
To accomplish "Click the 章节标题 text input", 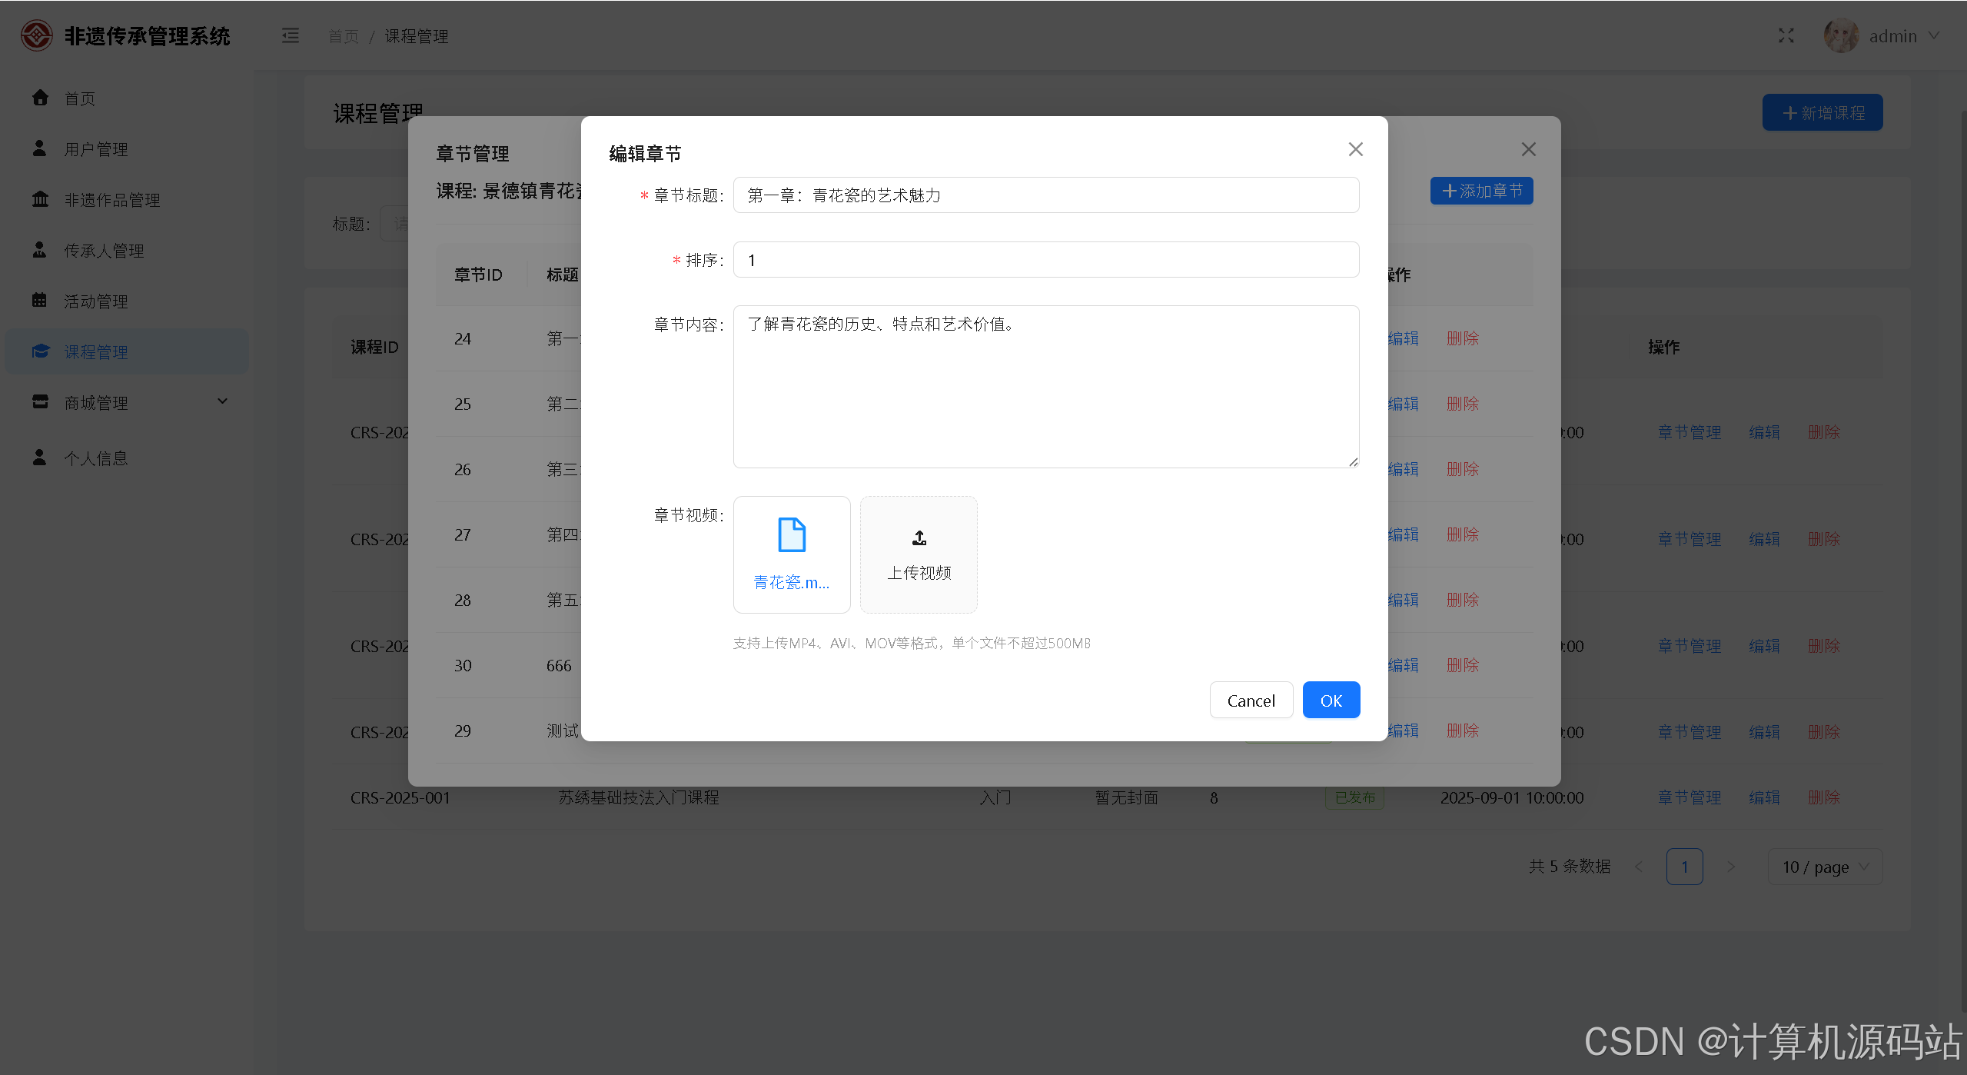I will pos(1045,195).
